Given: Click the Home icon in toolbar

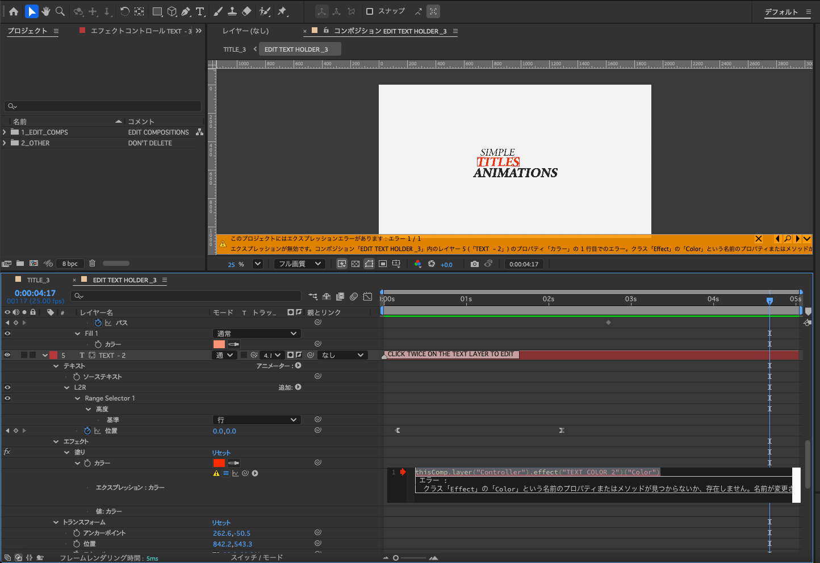Looking at the screenshot, I should coord(14,11).
